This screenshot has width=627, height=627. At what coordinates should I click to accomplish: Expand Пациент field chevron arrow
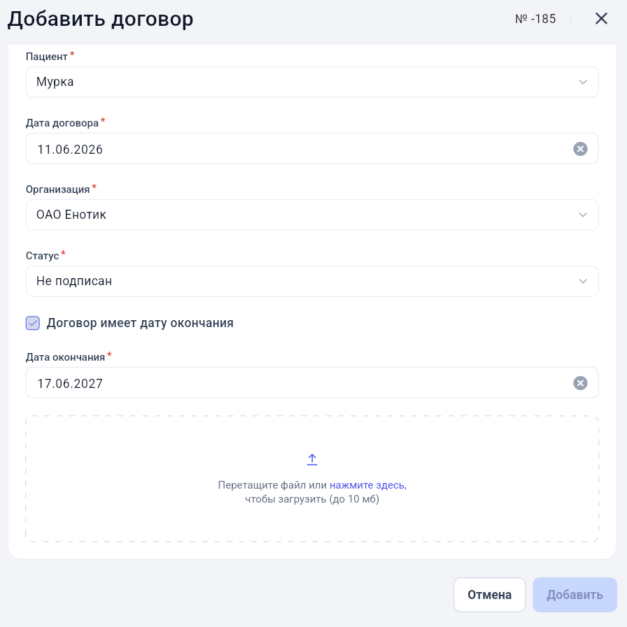pyautogui.click(x=583, y=82)
